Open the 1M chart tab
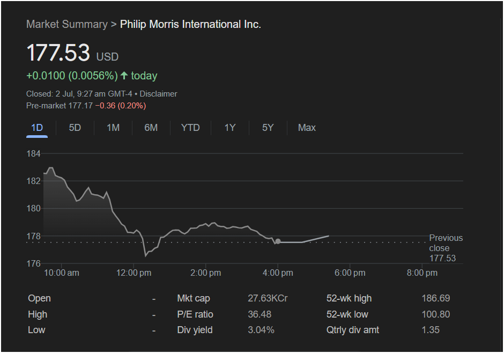This screenshot has width=504, height=353. coord(113,128)
